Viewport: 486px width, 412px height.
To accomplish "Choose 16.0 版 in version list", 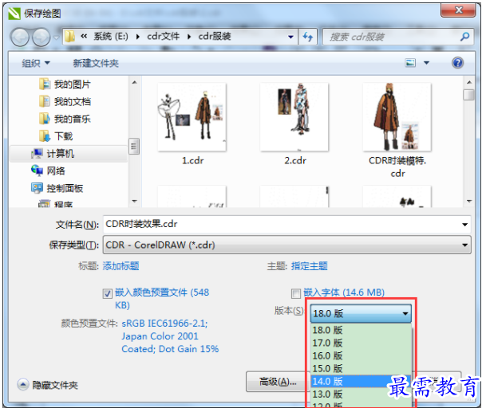I will click(361, 356).
